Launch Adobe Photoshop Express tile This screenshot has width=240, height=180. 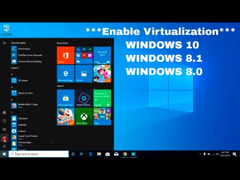pyautogui.click(x=84, y=98)
